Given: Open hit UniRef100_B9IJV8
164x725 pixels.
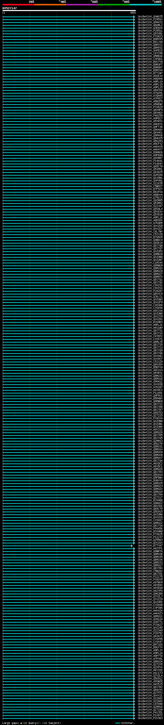Looking at the screenshot, I should pos(150,42).
